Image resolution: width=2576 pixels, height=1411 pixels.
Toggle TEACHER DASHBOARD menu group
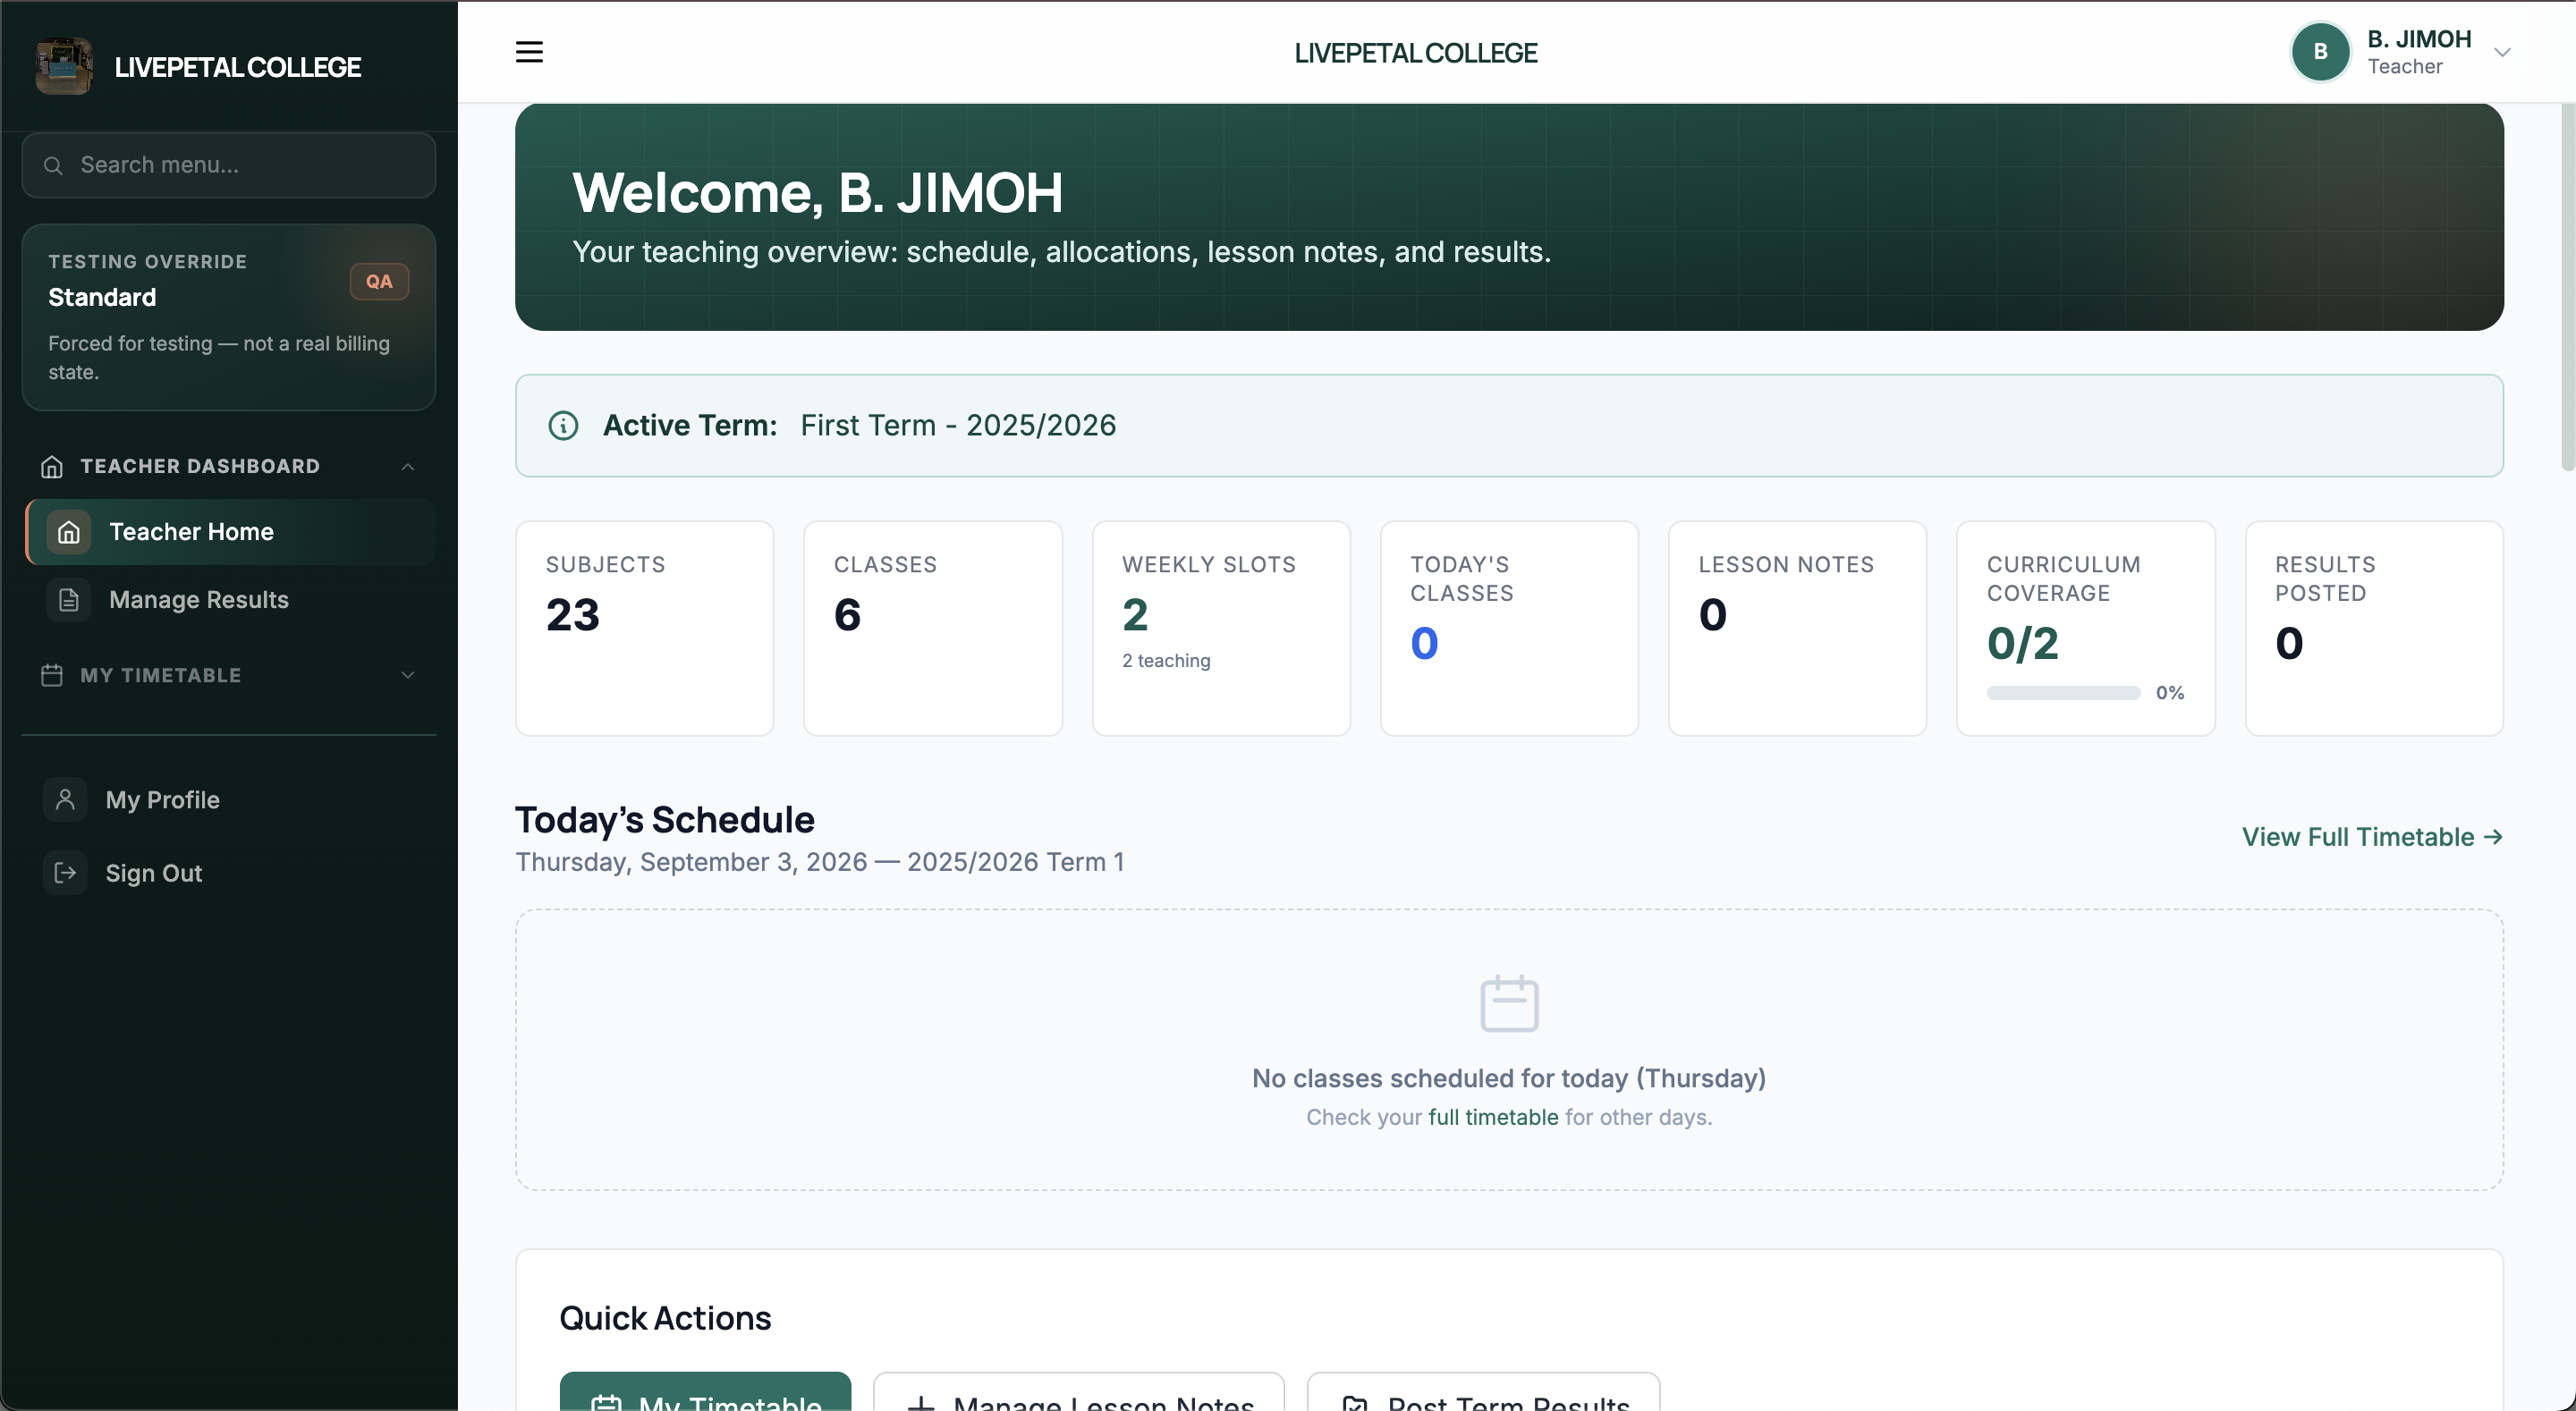[x=229, y=467]
